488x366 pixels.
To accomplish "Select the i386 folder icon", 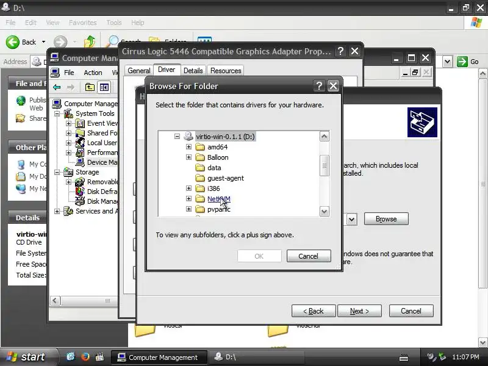I will pyautogui.click(x=200, y=188).
